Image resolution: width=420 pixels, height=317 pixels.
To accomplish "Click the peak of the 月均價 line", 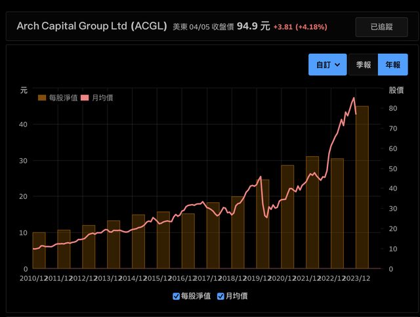I will pyautogui.click(x=354, y=98).
